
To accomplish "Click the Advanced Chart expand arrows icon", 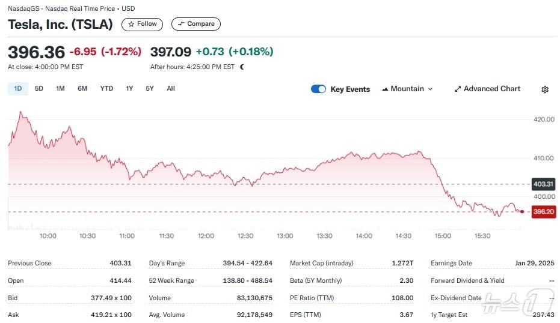I will tap(458, 89).
